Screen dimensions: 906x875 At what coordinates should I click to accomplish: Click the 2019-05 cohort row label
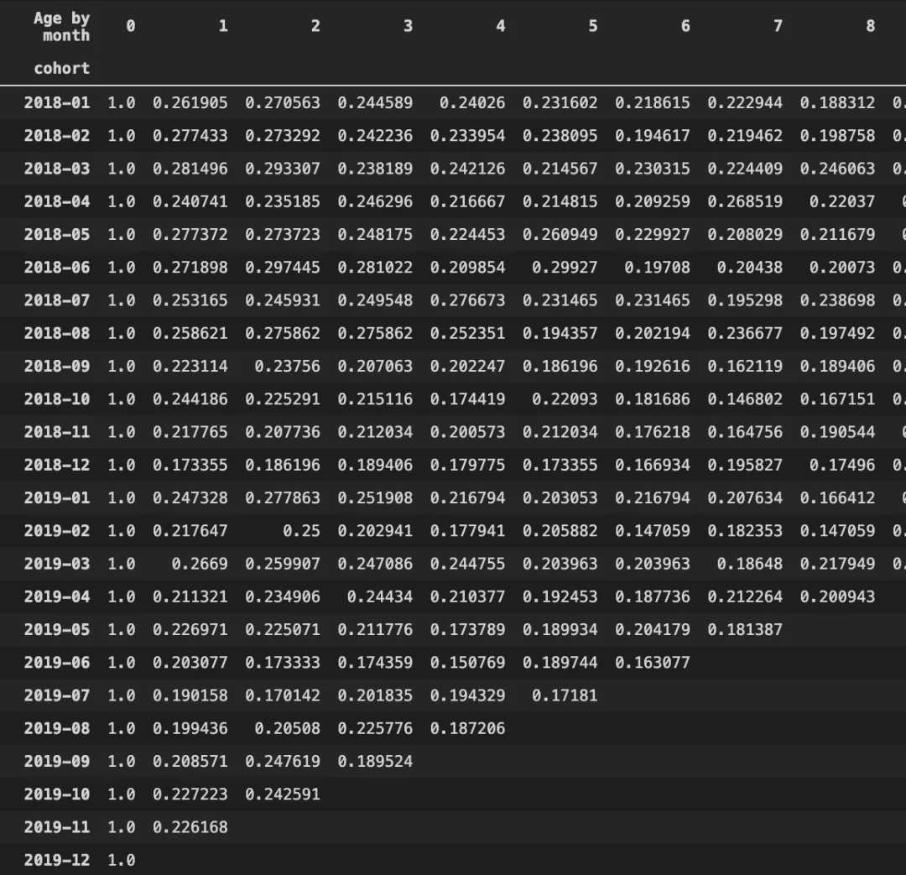point(57,629)
